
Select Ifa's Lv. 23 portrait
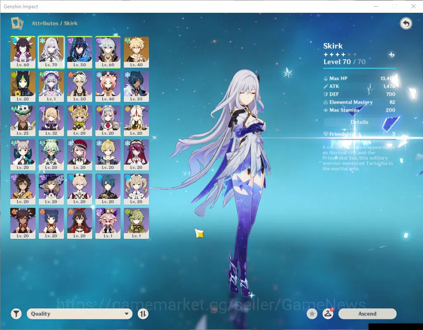coord(23,120)
